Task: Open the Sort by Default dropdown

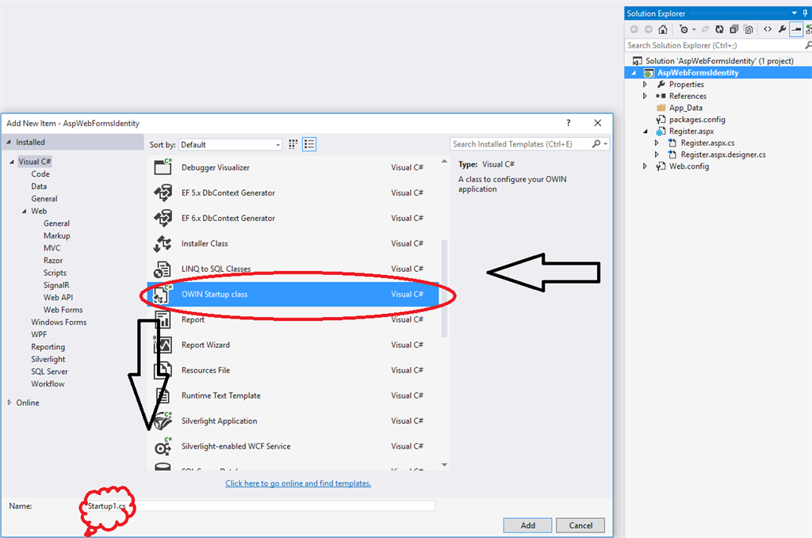Action: [x=231, y=145]
